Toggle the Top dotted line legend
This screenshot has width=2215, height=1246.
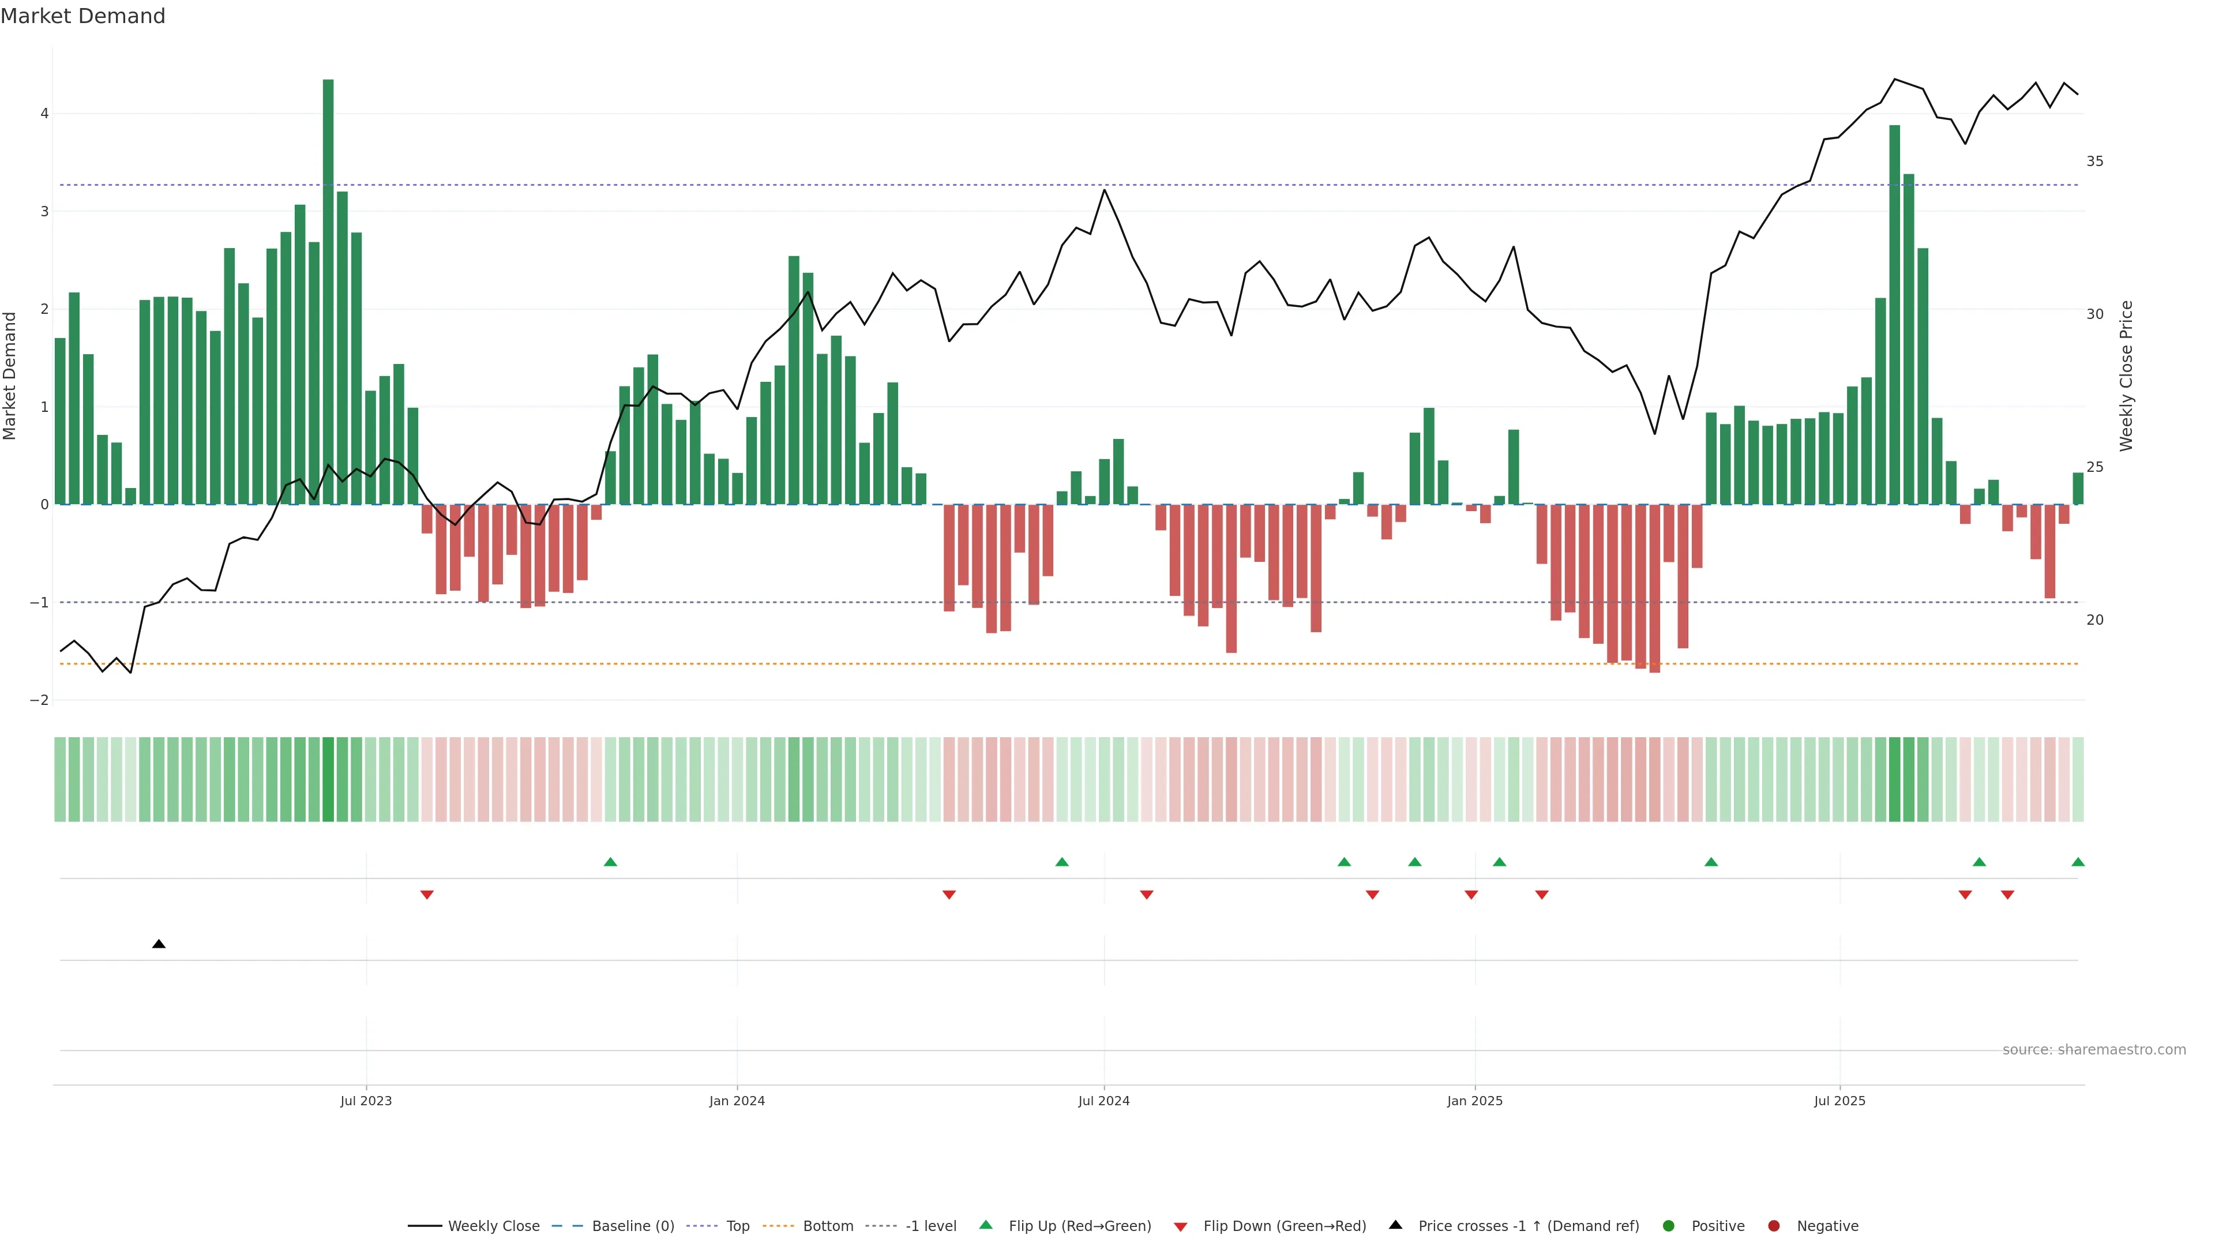click(737, 1226)
